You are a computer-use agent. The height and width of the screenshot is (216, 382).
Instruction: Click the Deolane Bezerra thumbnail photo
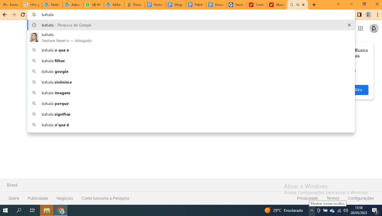(34, 37)
